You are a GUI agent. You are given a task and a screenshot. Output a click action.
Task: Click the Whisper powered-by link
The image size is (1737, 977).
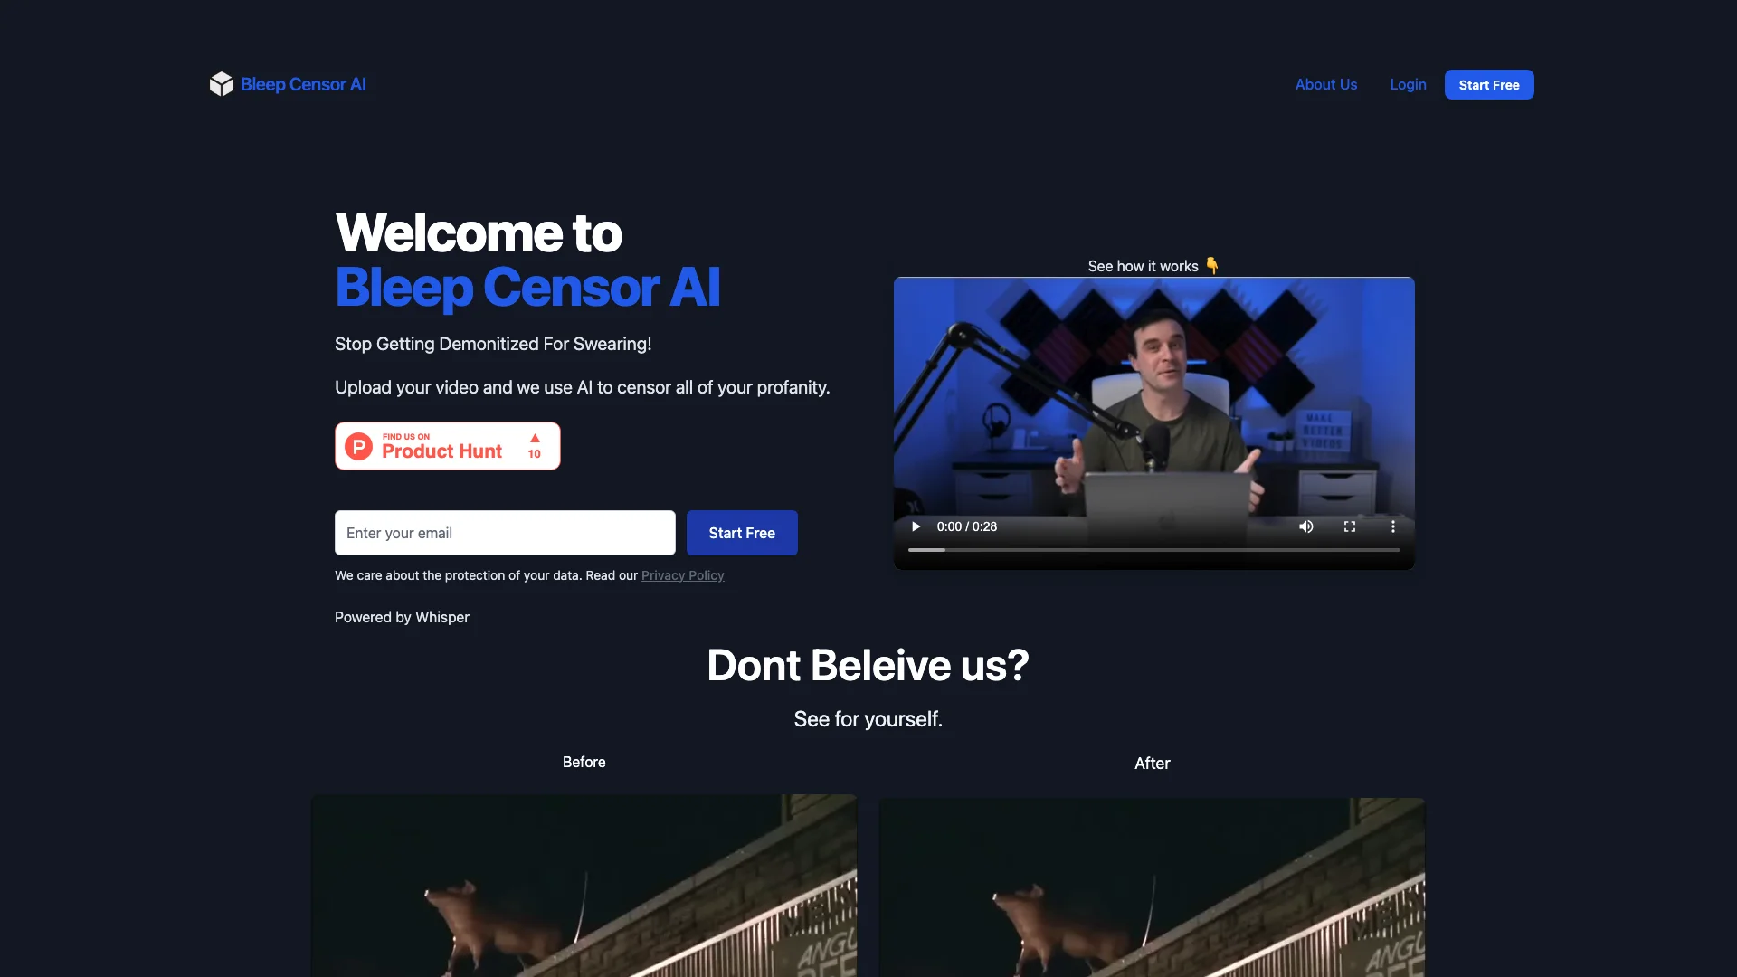tap(402, 617)
